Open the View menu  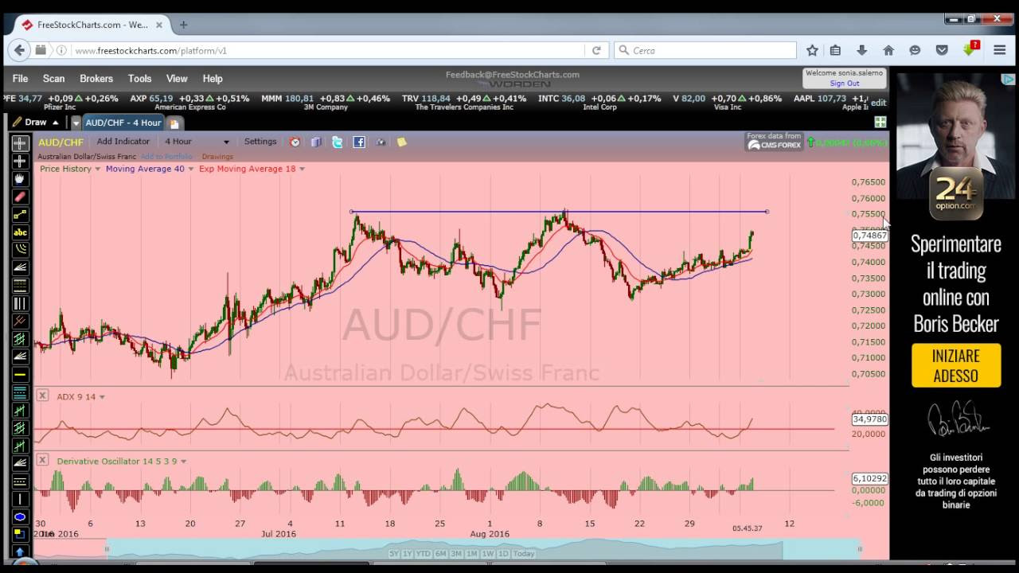177,79
